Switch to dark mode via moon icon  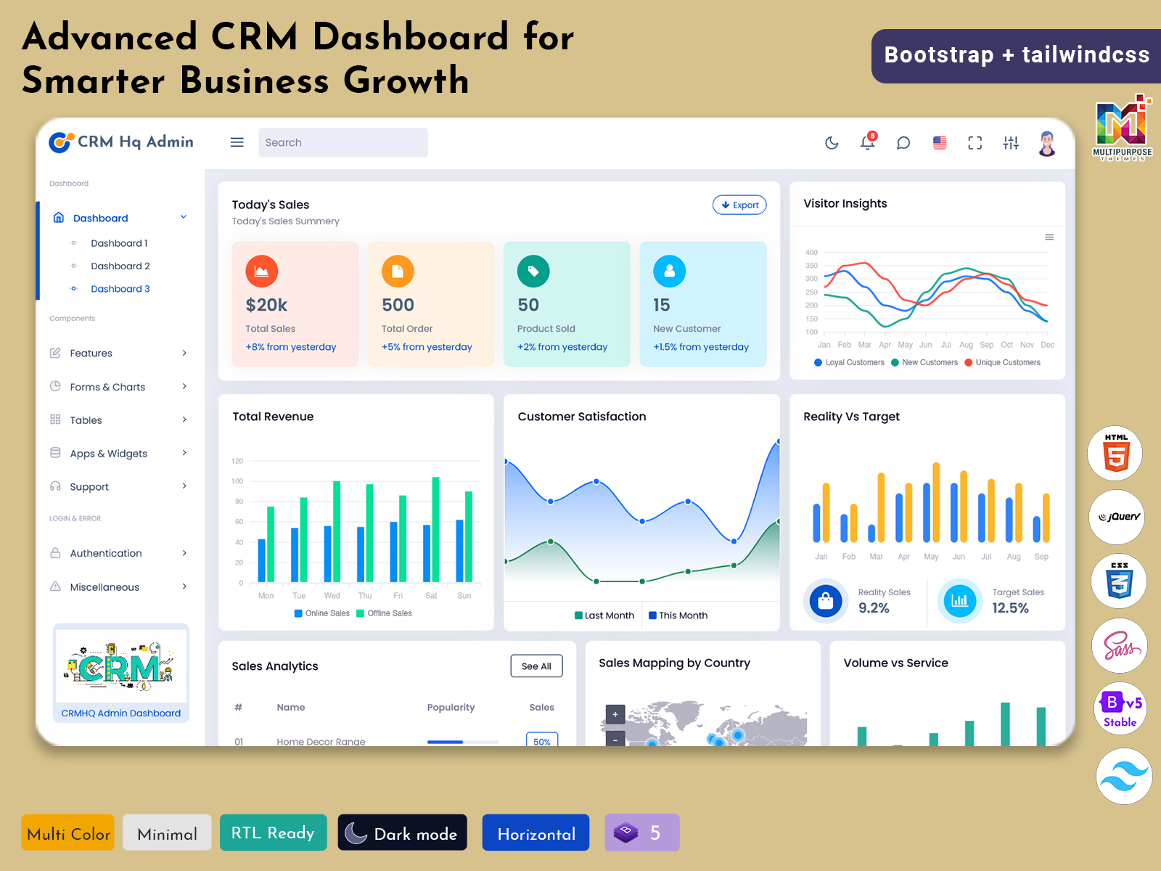pyautogui.click(x=832, y=143)
